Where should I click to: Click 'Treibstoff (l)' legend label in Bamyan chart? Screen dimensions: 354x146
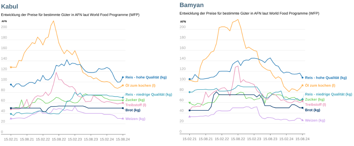tap(315, 104)
